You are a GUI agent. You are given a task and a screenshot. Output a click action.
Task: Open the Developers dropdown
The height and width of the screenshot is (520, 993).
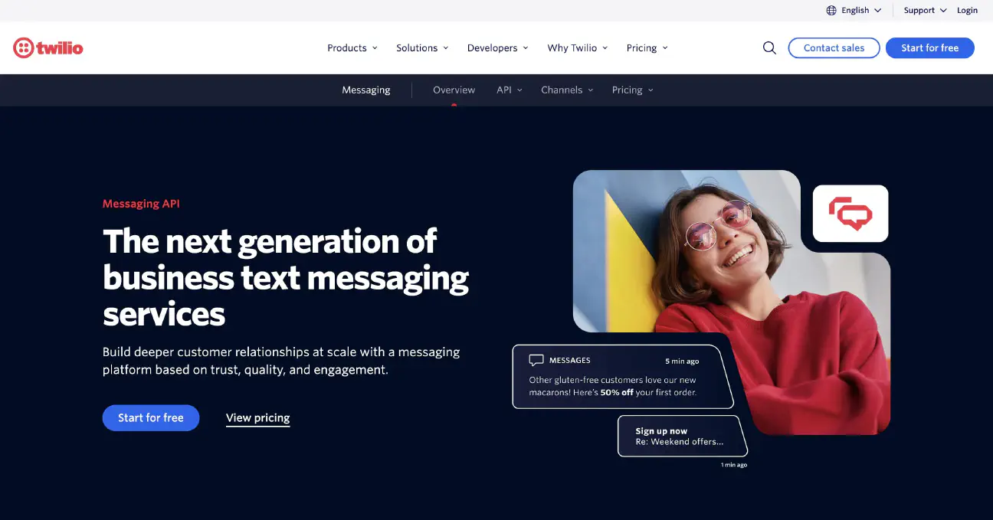[498, 47]
